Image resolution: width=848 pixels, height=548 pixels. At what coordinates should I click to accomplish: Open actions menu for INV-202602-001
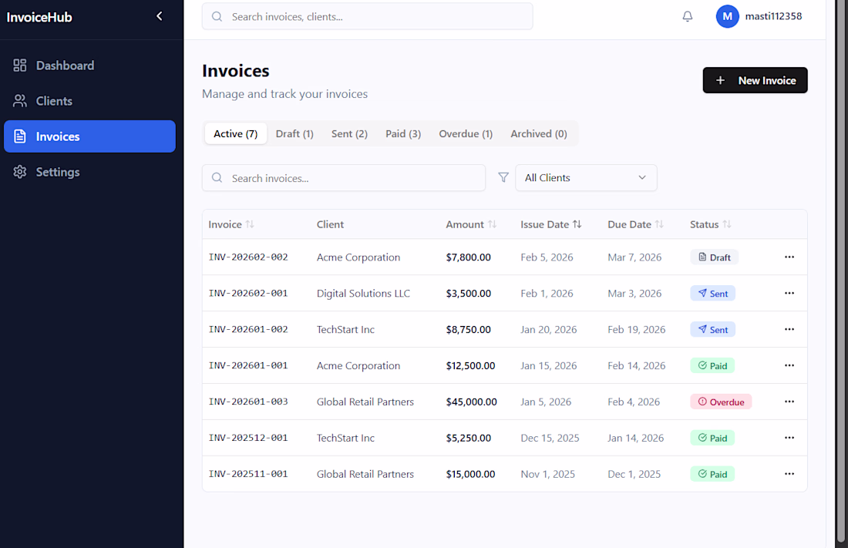point(789,293)
